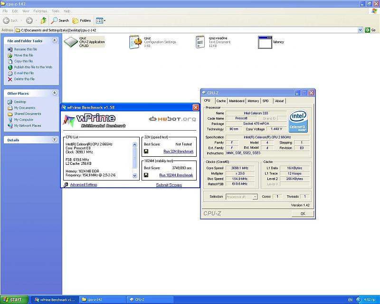Open the Tools menu
The image size is (380, 304).
[55, 11]
